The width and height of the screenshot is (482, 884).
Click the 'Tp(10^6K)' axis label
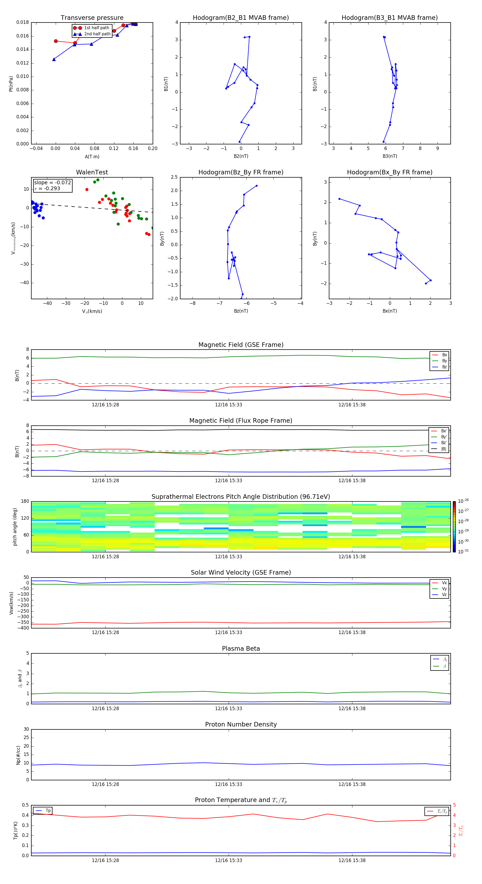(x=16, y=830)
